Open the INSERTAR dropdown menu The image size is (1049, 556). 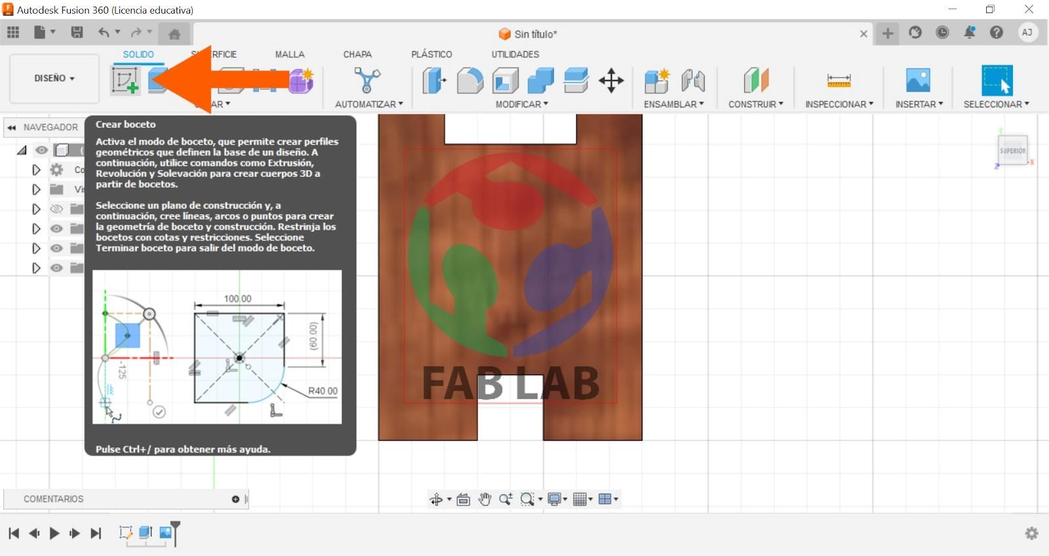coord(919,104)
